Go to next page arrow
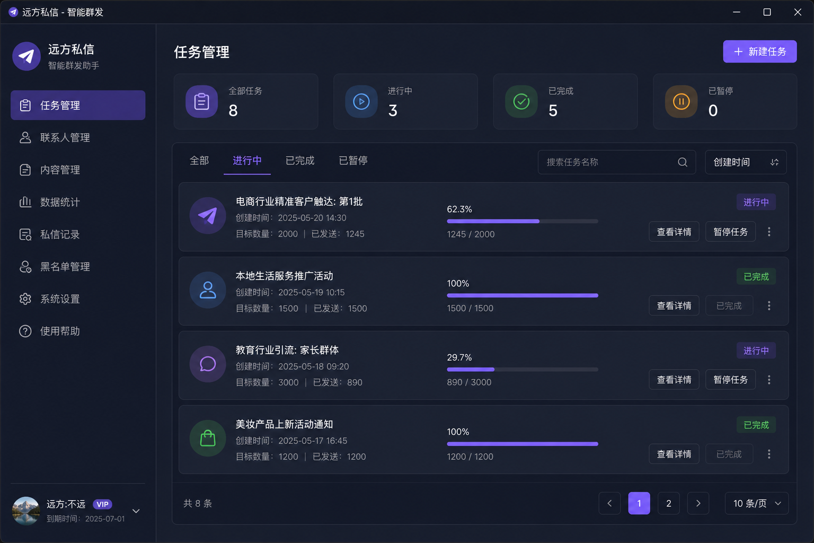This screenshot has height=543, width=814. 698,503
